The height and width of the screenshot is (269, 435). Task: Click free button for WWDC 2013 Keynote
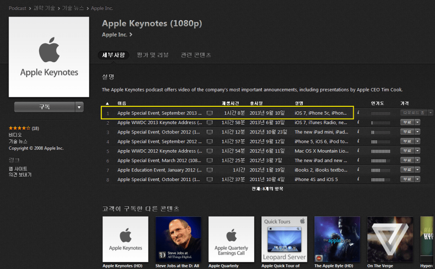pos(407,122)
